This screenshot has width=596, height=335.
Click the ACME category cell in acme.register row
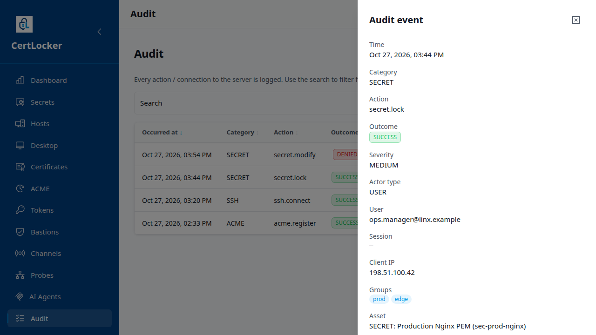coord(235,223)
